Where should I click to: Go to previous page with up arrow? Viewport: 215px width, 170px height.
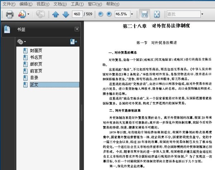[x=56, y=14]
